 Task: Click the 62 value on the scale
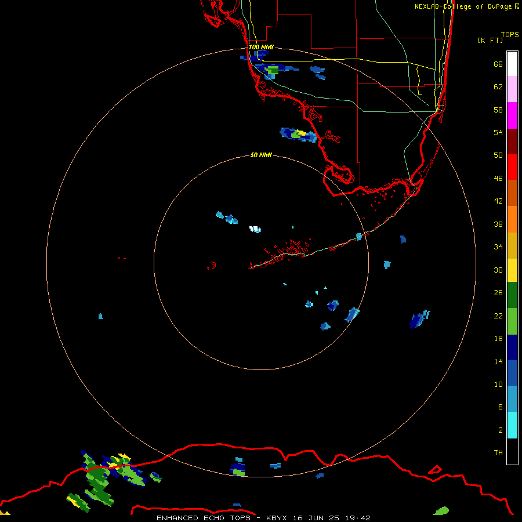498,87
